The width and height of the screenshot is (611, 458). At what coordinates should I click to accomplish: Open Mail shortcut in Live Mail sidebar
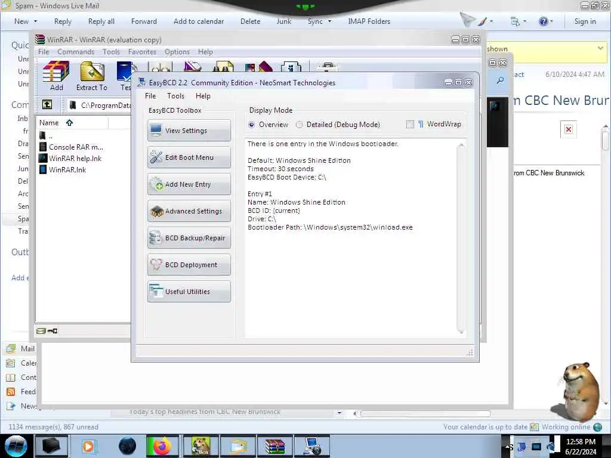[21, 348]
